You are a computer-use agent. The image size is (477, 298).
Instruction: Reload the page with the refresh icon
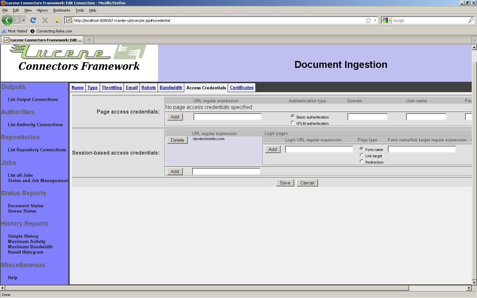tap(33, 20)
